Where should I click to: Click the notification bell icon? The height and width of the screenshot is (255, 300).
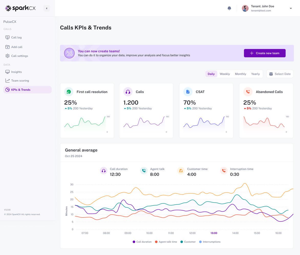pos(229,8)
